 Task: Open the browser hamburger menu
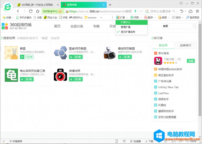[198, 11]
